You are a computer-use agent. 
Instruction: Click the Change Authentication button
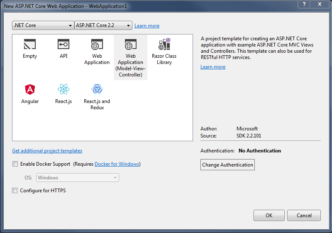coord(227,165)
